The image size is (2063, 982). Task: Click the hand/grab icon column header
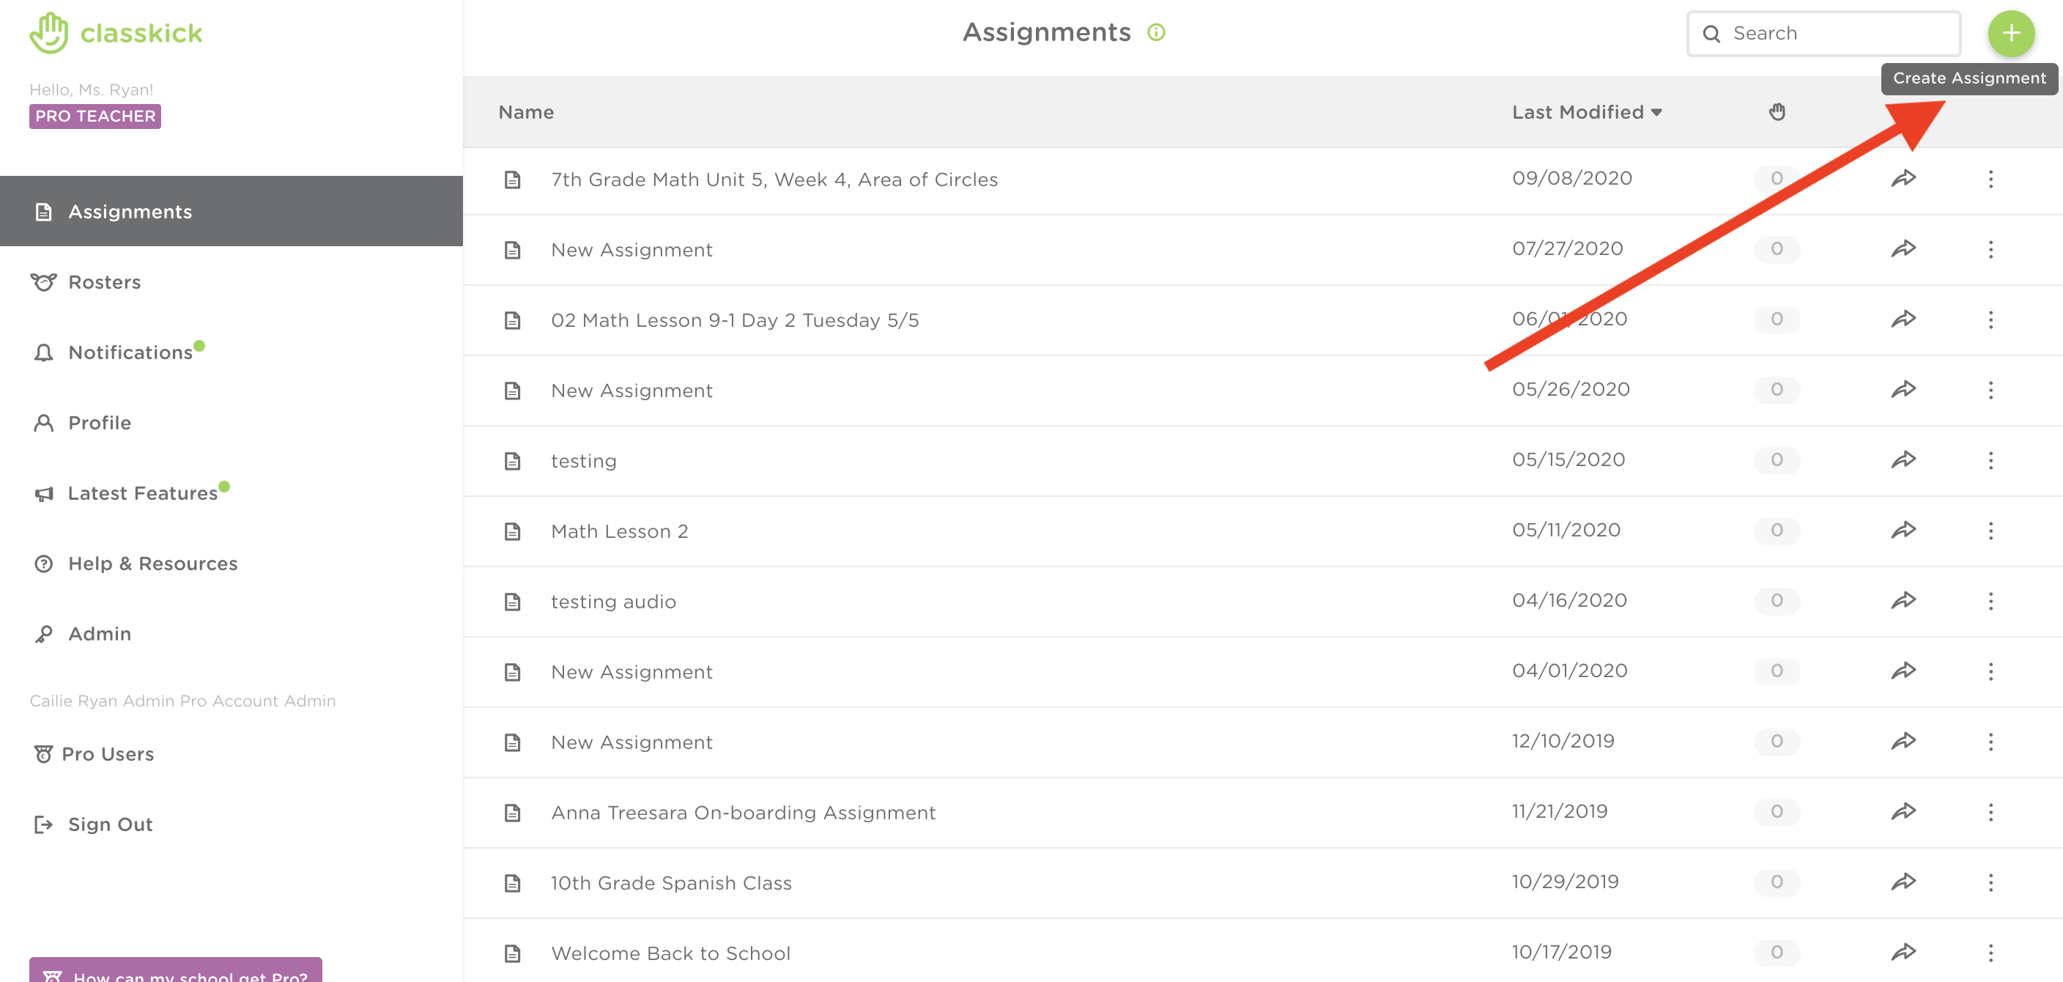pyautogui.click(x=1777, y=112)
